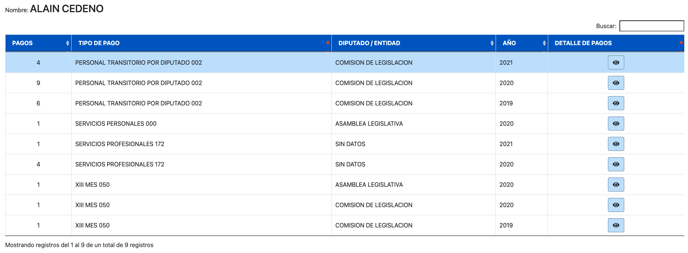This screenshot has height=253, width=688.
Task: Select the Asamblea Legislativa XIII MES cell
Action: coord(369,185)
